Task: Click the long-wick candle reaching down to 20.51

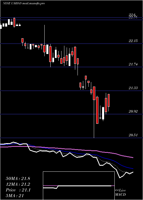Action: coord(94,112)
